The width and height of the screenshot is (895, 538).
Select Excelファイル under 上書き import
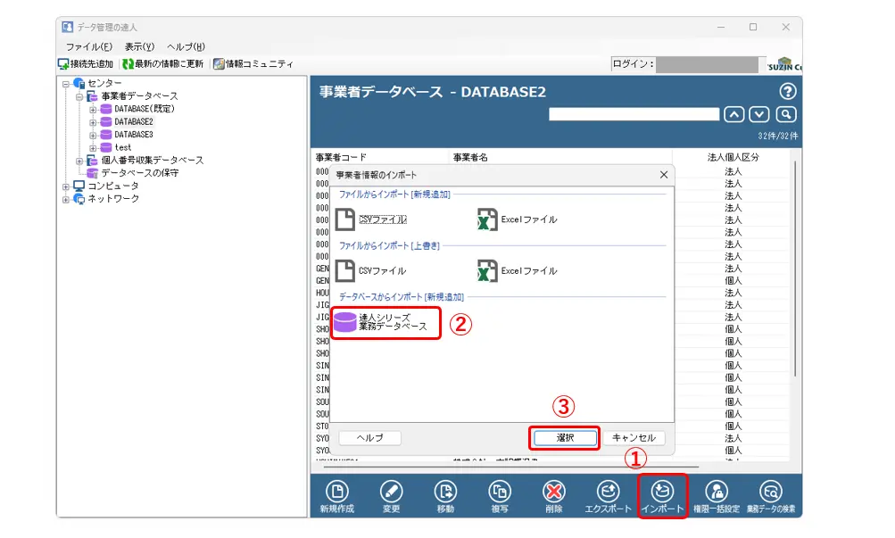point(518,271)
